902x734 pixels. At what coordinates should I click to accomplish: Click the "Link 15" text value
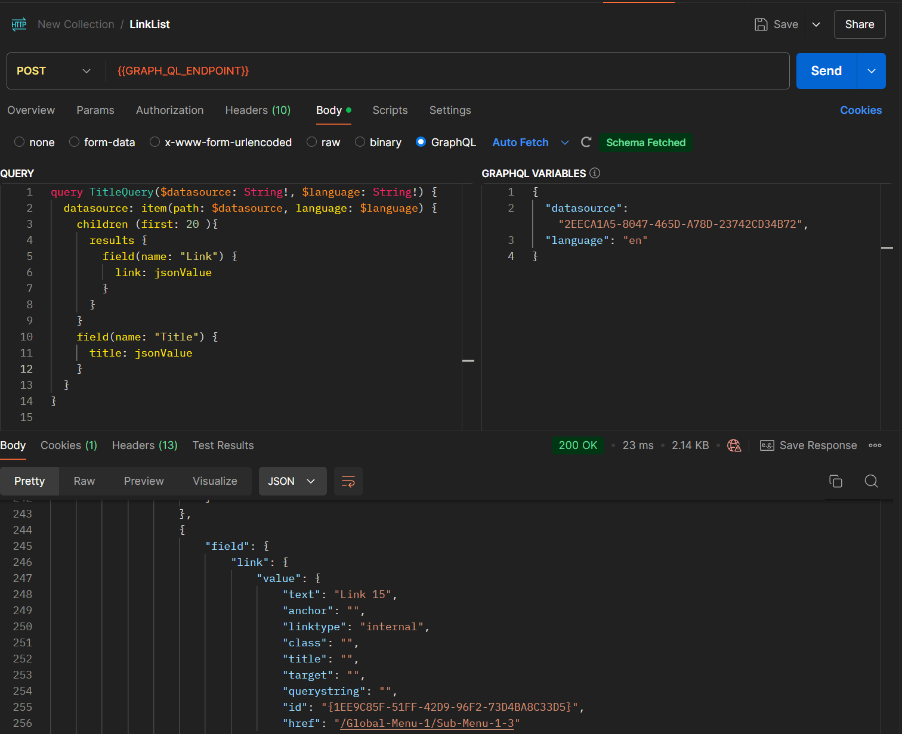pos(362,594)
